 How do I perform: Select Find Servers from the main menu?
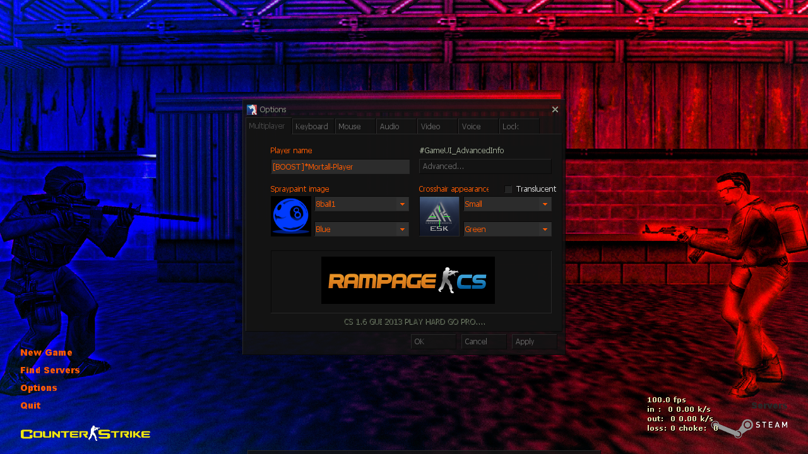(x=50, y=370)
